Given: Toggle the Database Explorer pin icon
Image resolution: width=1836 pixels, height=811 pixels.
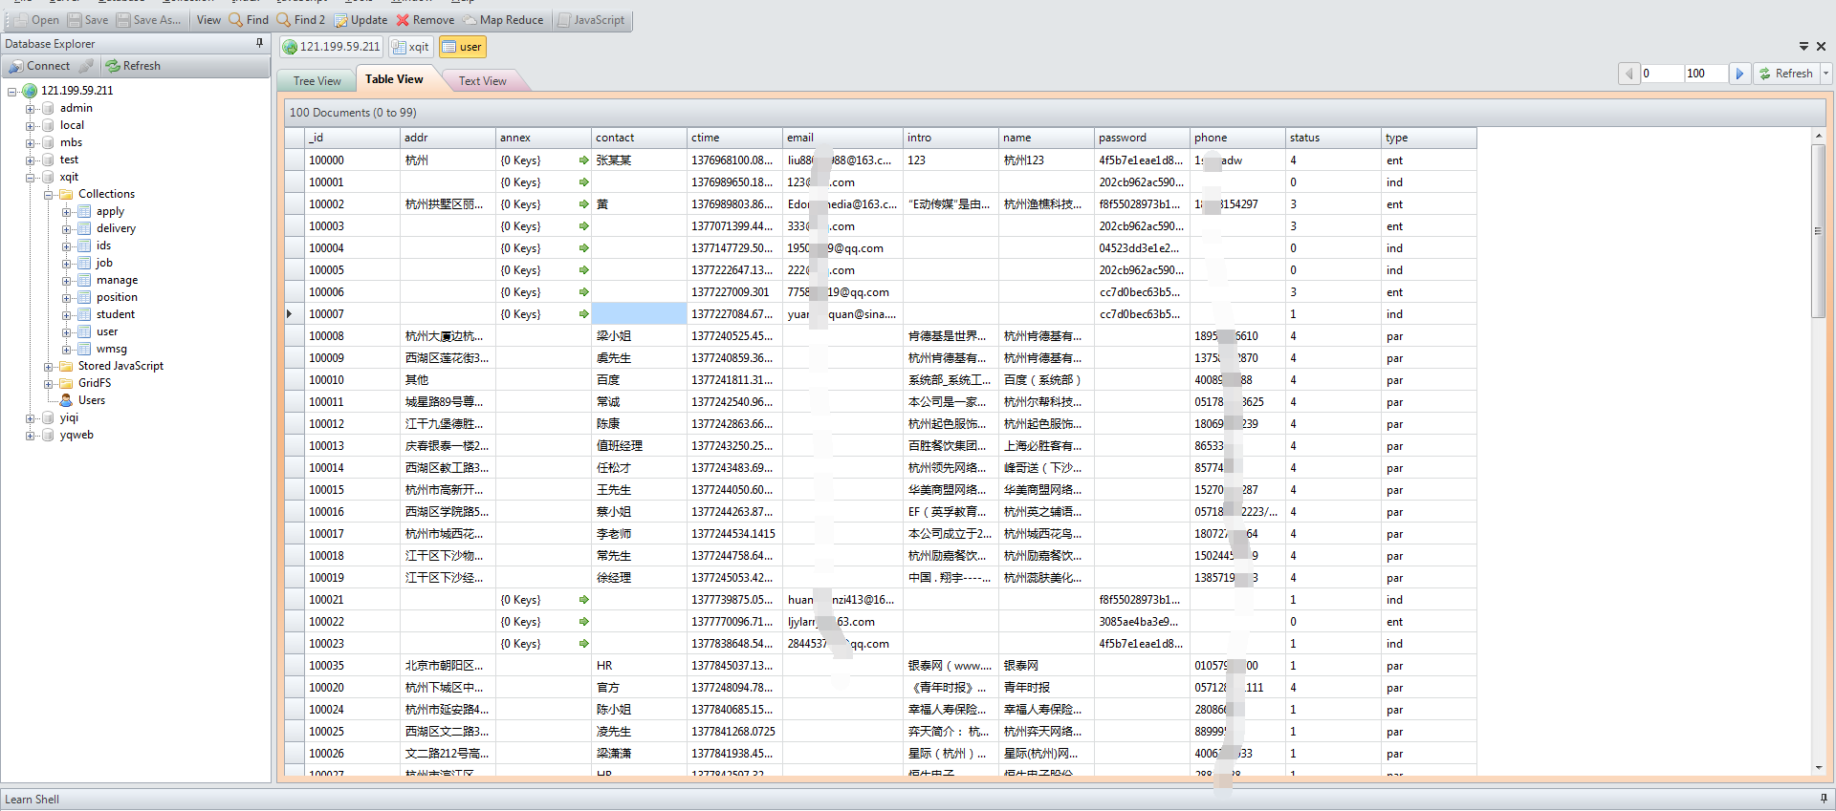Looking at the screenshot, I should (259, 43).
